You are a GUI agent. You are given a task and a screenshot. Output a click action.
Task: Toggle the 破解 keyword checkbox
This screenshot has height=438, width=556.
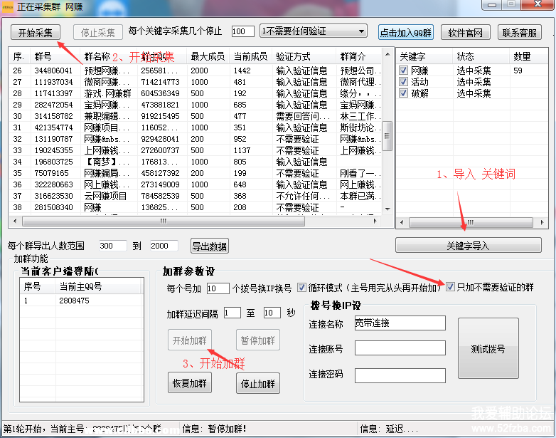[x=404, y=93]
